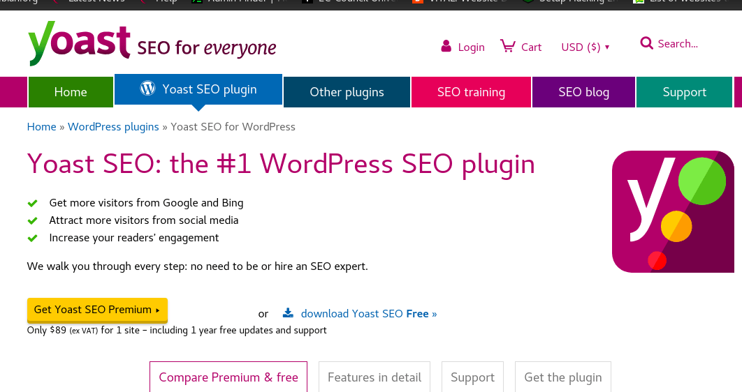Open the SEO blog menu item
This screenshot has height=392, width=742.
tap(583, 92)
